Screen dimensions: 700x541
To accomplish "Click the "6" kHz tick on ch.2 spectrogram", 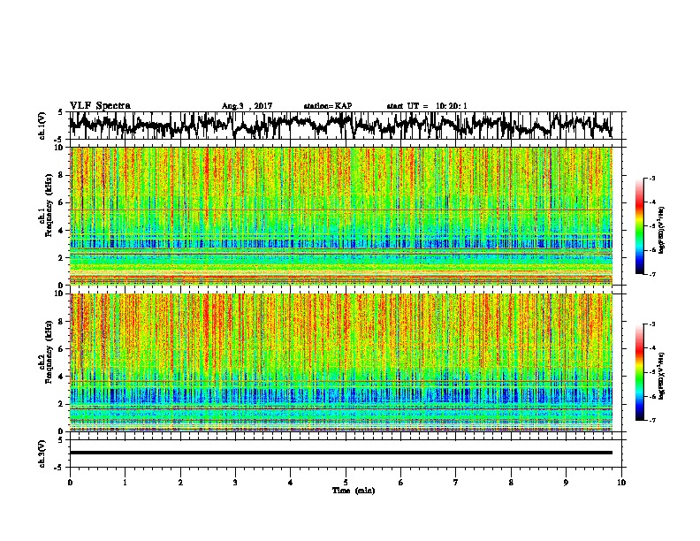I will pos(61,349).
